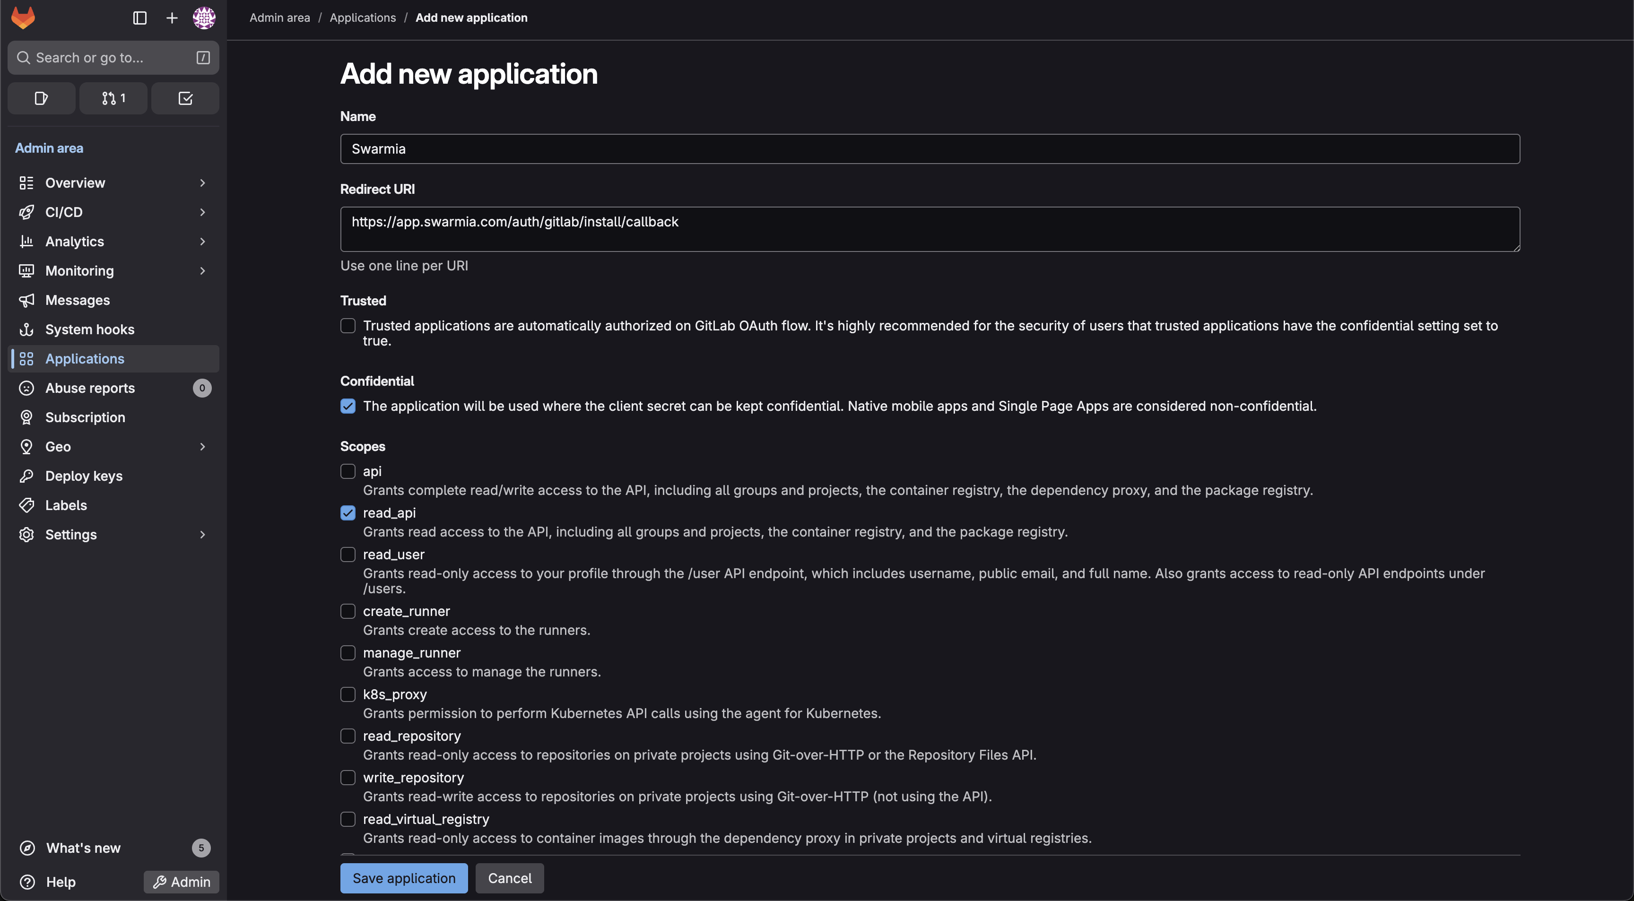Open merge requests icon with count 1

tap(113, 98)
